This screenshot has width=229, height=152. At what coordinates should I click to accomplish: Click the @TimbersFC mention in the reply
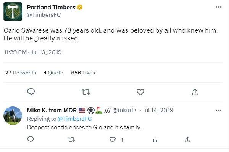75,119
